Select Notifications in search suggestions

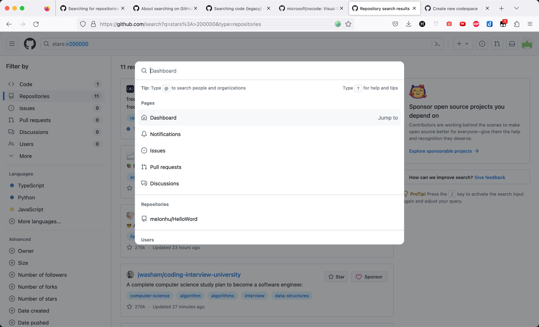pyautogui.click(x=269, y=134)
